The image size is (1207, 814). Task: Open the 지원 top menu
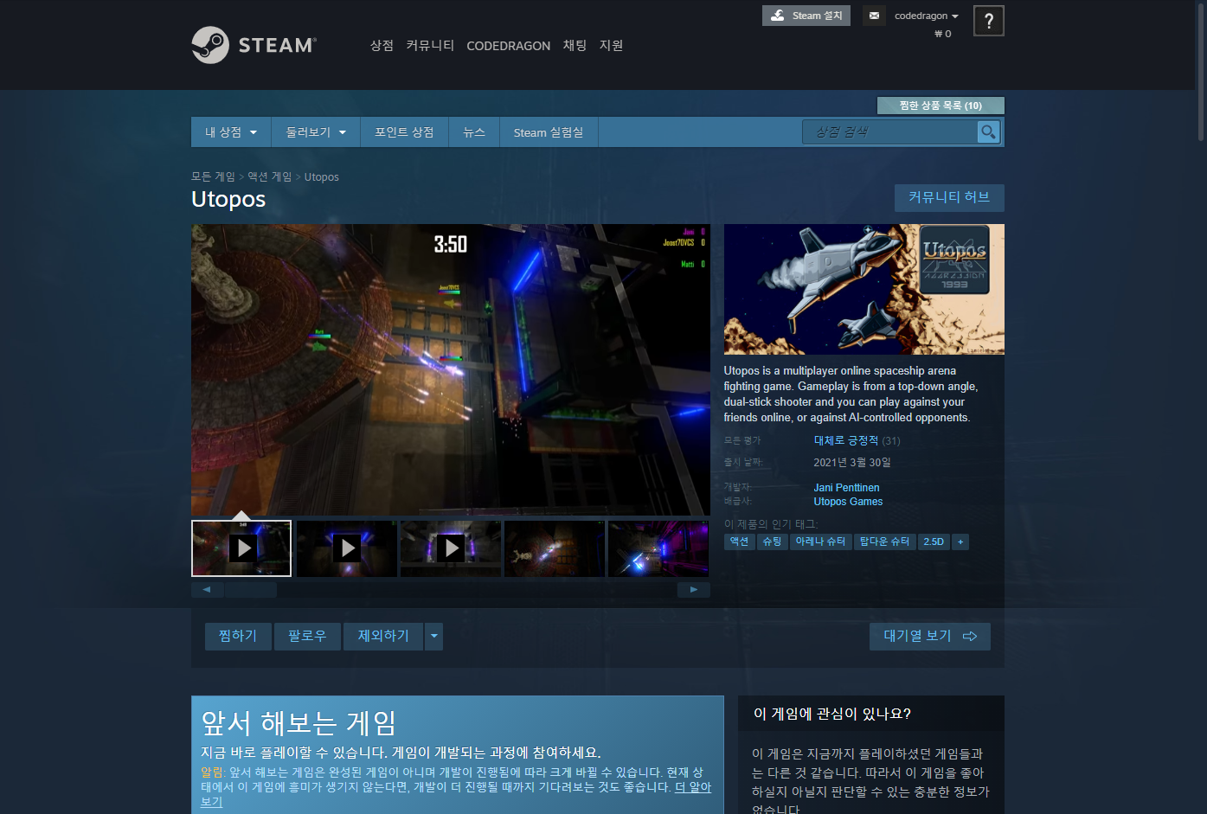click(611, 45)
